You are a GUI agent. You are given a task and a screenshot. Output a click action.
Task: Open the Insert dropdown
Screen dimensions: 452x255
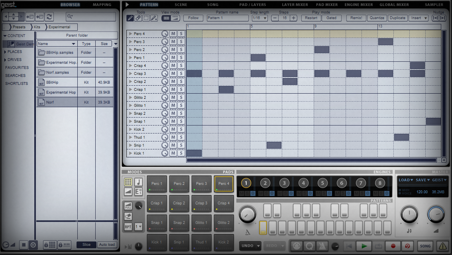(x=418, y=18)
